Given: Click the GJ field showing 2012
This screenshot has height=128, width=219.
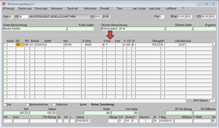Looking at the screenshot, I should tap(98, 17).
